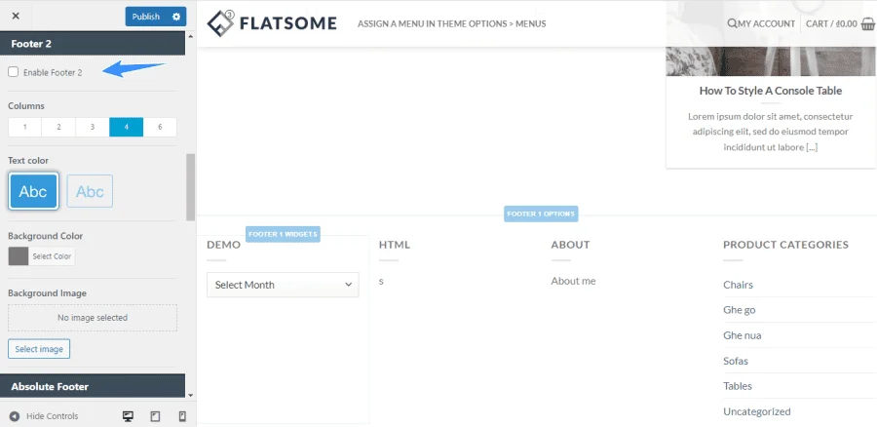The image size is (877, 427).
Task: Expand the Absolute Footer section
Action: point(93,386)
